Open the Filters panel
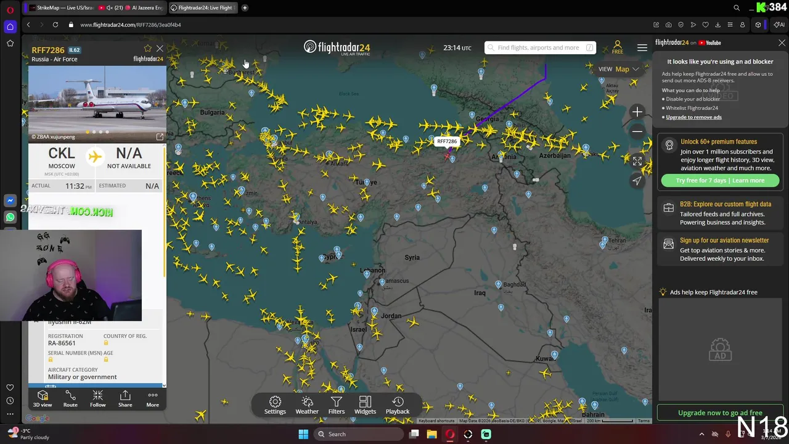The height and width of the screenshot is (444, 789). tap(337, 405)
